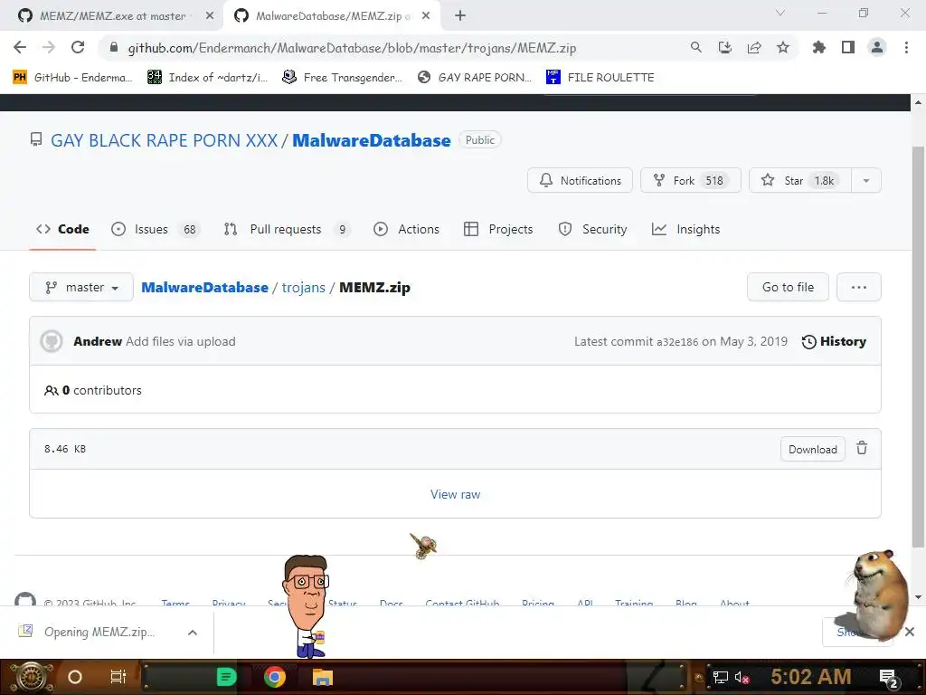Close the MEMZ/MEMZ.exe browser tab
The width and height of the screenshot is (926, 695).
[210, 16]
